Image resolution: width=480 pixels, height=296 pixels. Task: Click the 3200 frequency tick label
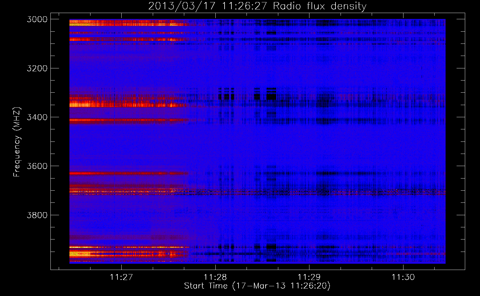(x=37, y=68)
